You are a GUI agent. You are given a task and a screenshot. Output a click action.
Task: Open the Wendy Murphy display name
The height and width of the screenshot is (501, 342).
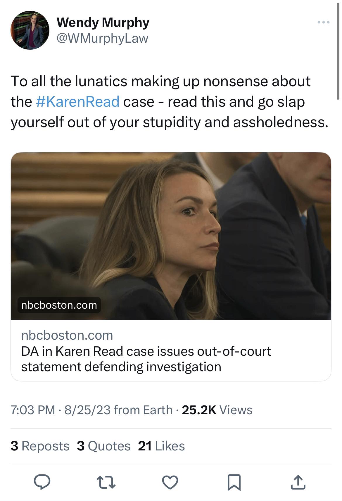(103, 23)
